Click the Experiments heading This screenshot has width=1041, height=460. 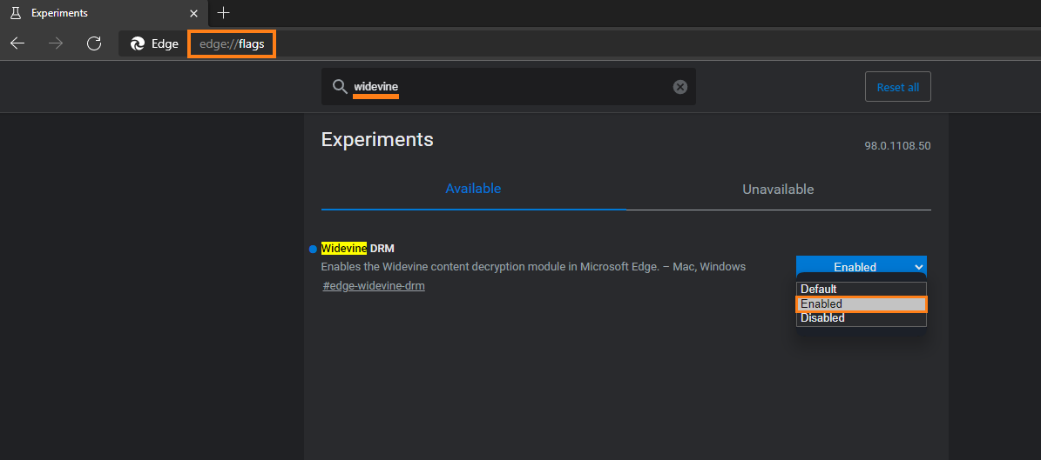[x=377, y=140]
